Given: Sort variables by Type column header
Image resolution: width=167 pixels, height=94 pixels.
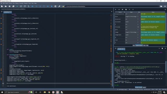Looking at the screenshot, I should tap(131, 12).
